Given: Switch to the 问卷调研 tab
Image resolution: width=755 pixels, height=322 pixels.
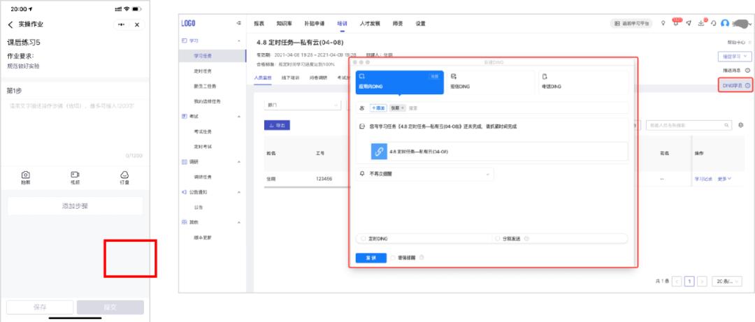Looking at the screenshot, I should [x=318, y=77].
